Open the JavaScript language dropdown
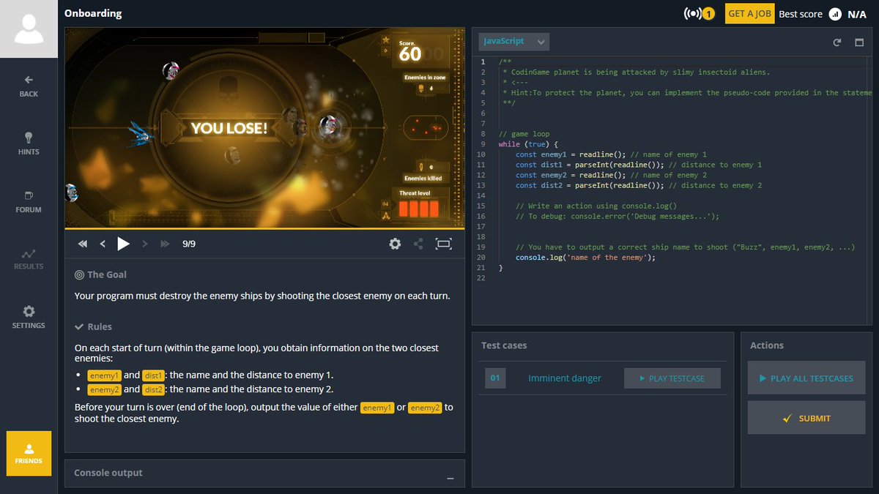879x494 pixels. click(x=513, y=42)
